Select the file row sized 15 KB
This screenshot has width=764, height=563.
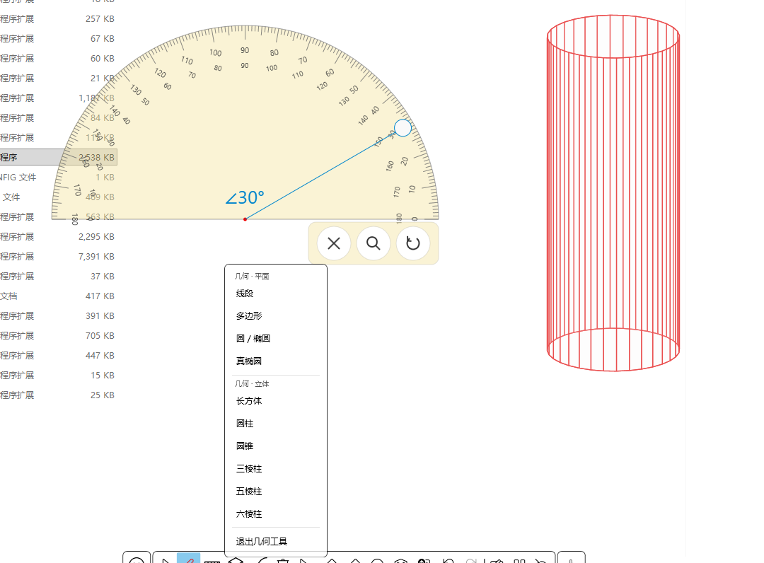point(59,376)
